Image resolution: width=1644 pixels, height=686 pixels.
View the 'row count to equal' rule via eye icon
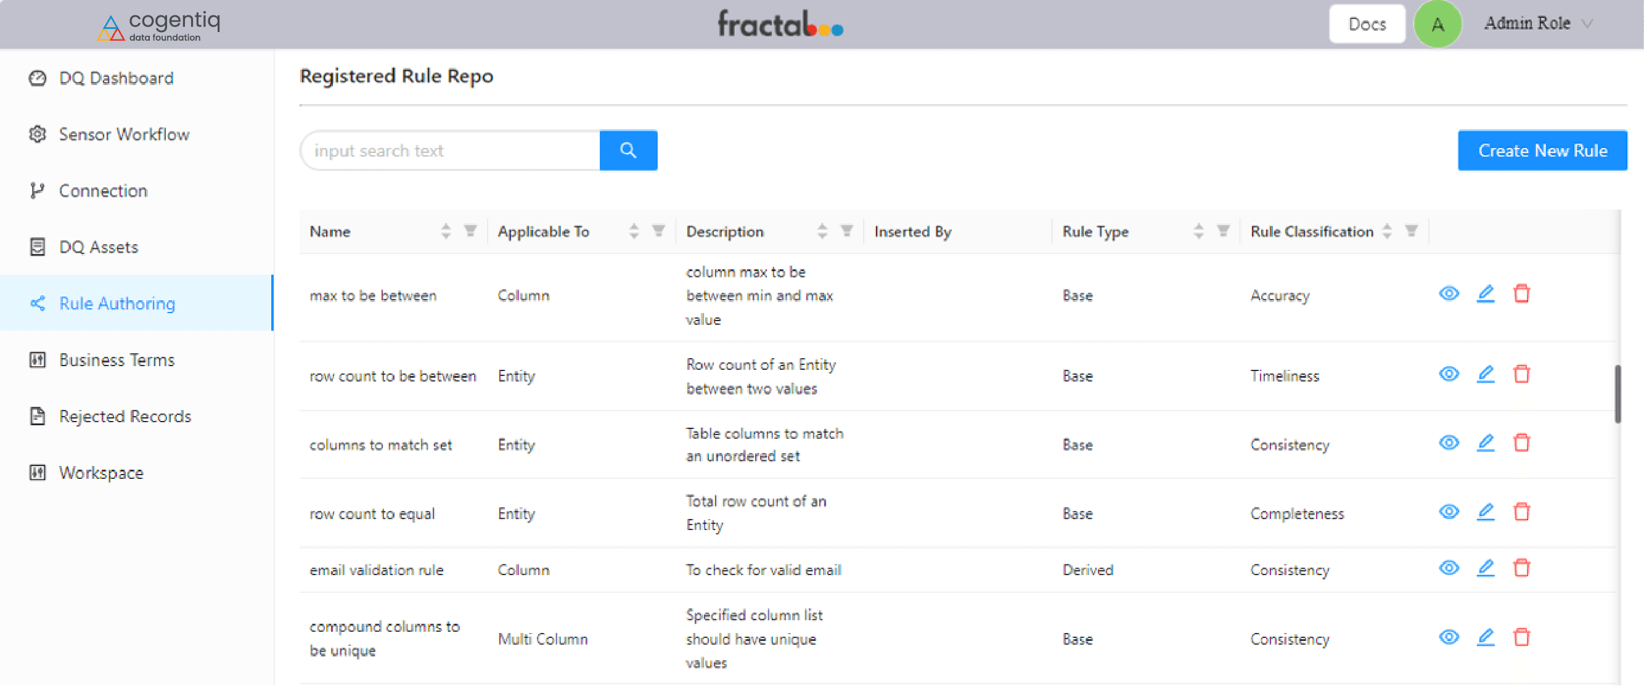1449,512
